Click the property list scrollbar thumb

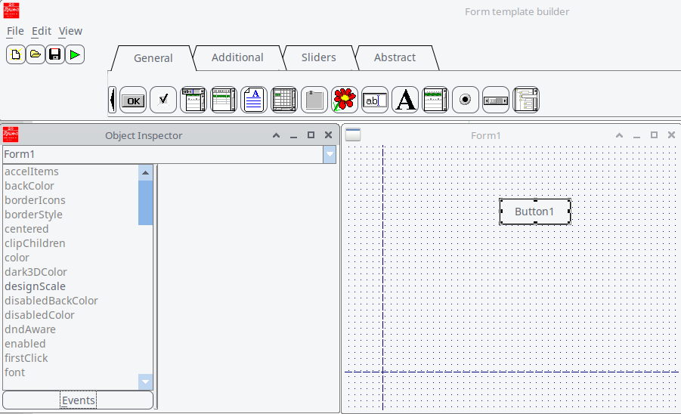point(146,202)
